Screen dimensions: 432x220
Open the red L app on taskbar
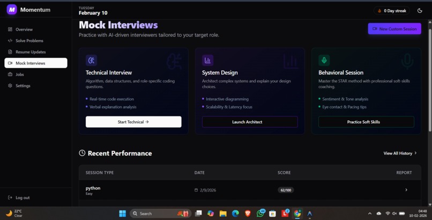click(x=285, y=214)
